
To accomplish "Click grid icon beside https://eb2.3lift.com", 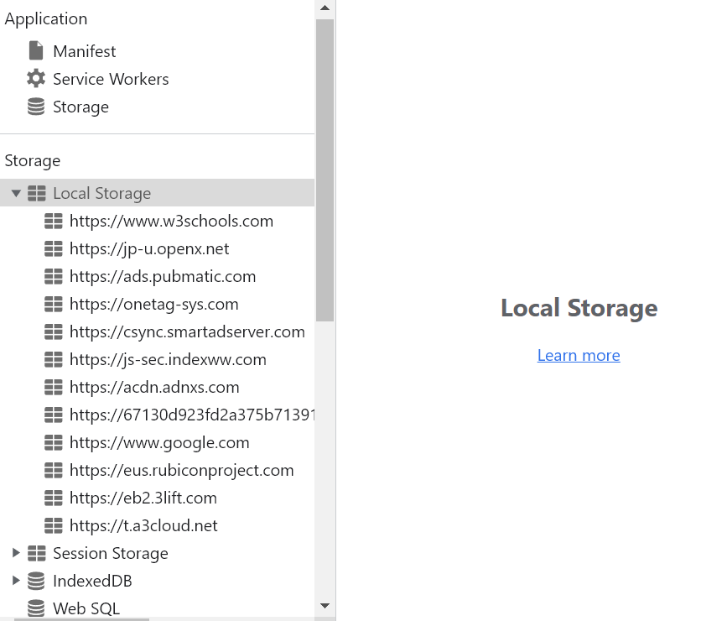I will pyautogui.click(x=54, y=498).
